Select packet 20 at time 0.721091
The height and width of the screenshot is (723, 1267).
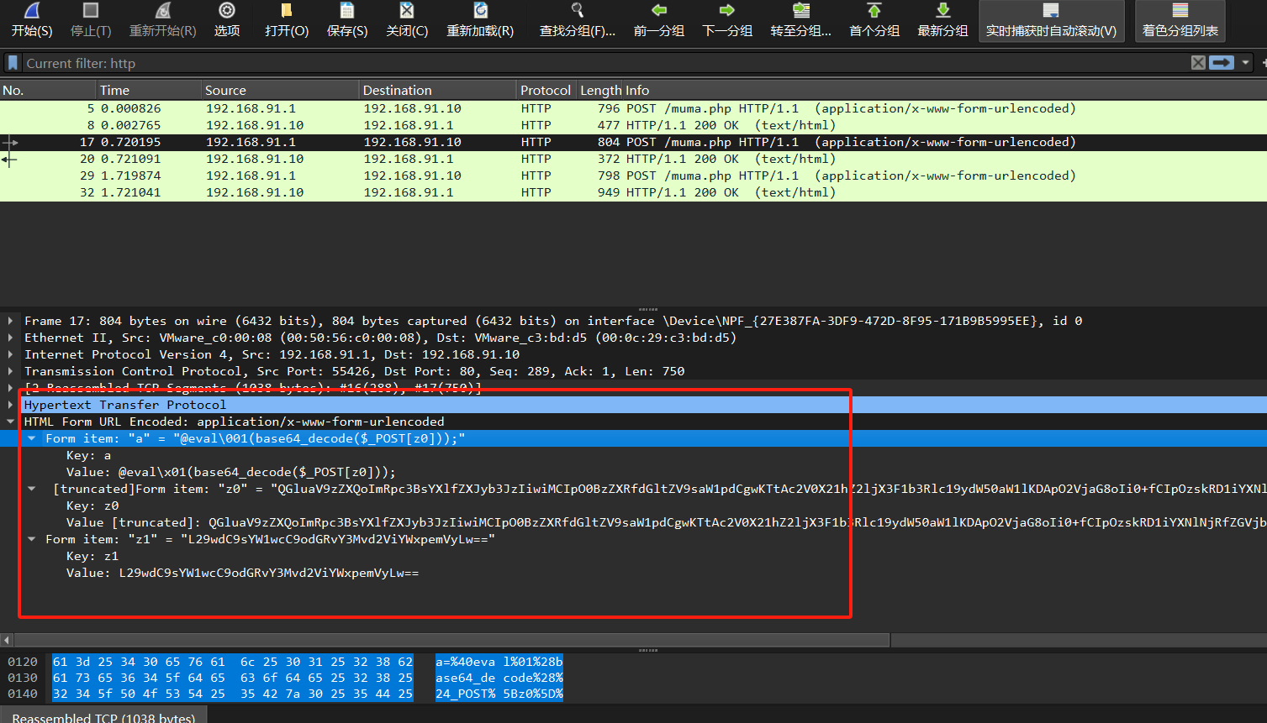633,159
